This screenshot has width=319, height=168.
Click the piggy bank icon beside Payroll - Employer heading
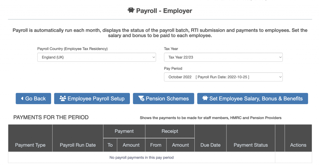coord(131,11)
